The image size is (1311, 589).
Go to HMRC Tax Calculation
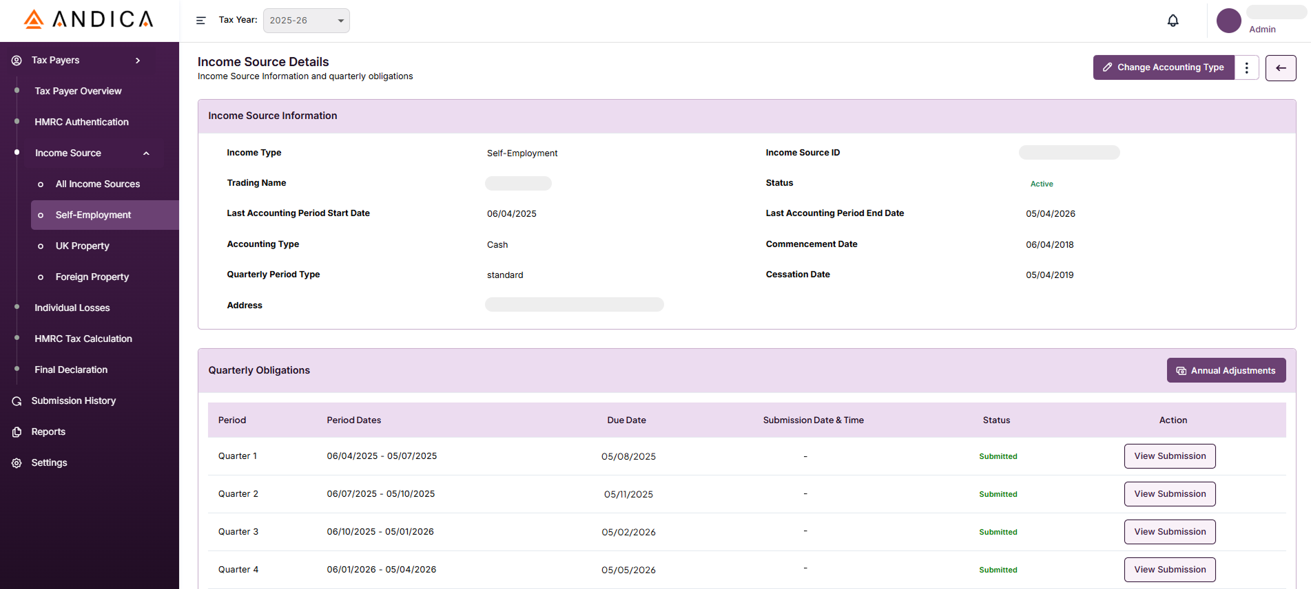[x=83, y=339]
